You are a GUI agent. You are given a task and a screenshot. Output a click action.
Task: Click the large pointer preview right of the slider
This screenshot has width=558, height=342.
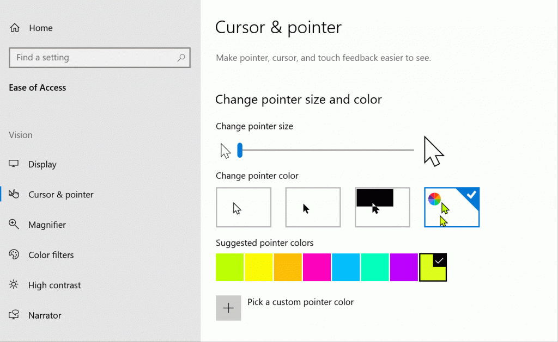(x=433, y=151)
